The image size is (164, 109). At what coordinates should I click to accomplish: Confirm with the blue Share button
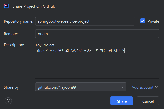pyautogui.click(x=122, y=101)
